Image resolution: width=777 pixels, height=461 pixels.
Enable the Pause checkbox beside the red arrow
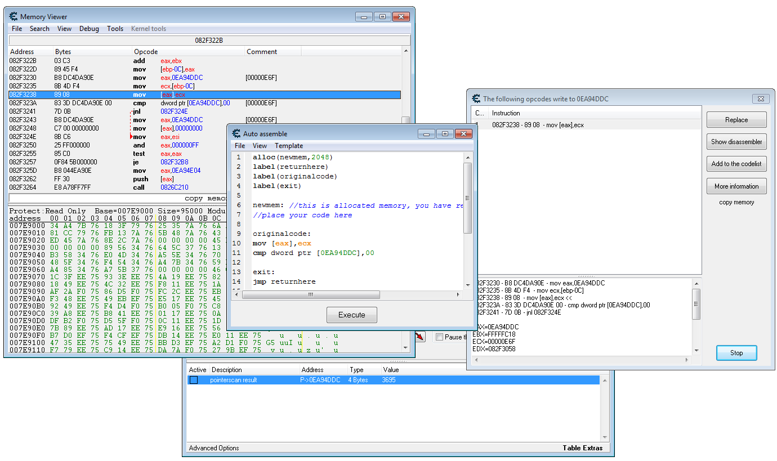[x=440, y=337]
